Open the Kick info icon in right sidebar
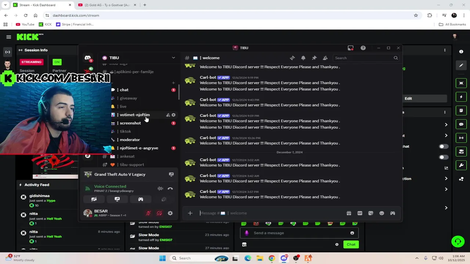Screen dimensions: 470x264 pyautogui.click(x=461, y=52)
